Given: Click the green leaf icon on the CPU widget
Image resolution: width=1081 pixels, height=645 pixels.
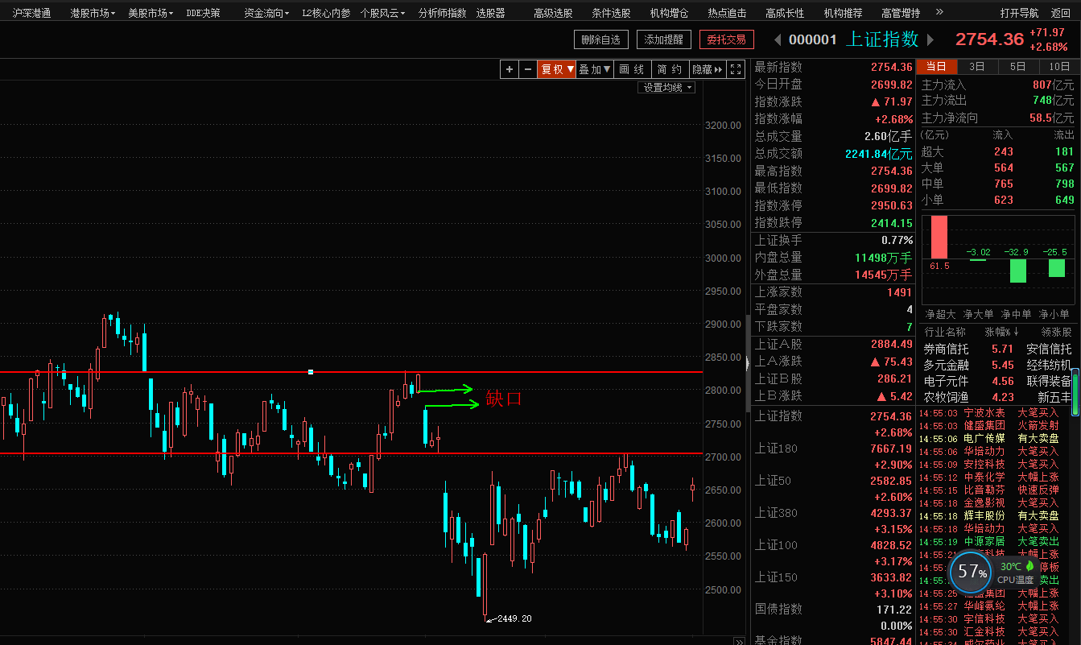Looking at the screenshot, I should tap(1029, 566).
